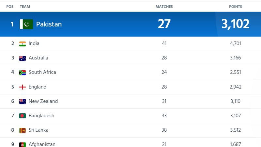Viewport: 261px width, 147px height.
Task: Select Pakistan's 3,102 points value
Action: (235, 24)
